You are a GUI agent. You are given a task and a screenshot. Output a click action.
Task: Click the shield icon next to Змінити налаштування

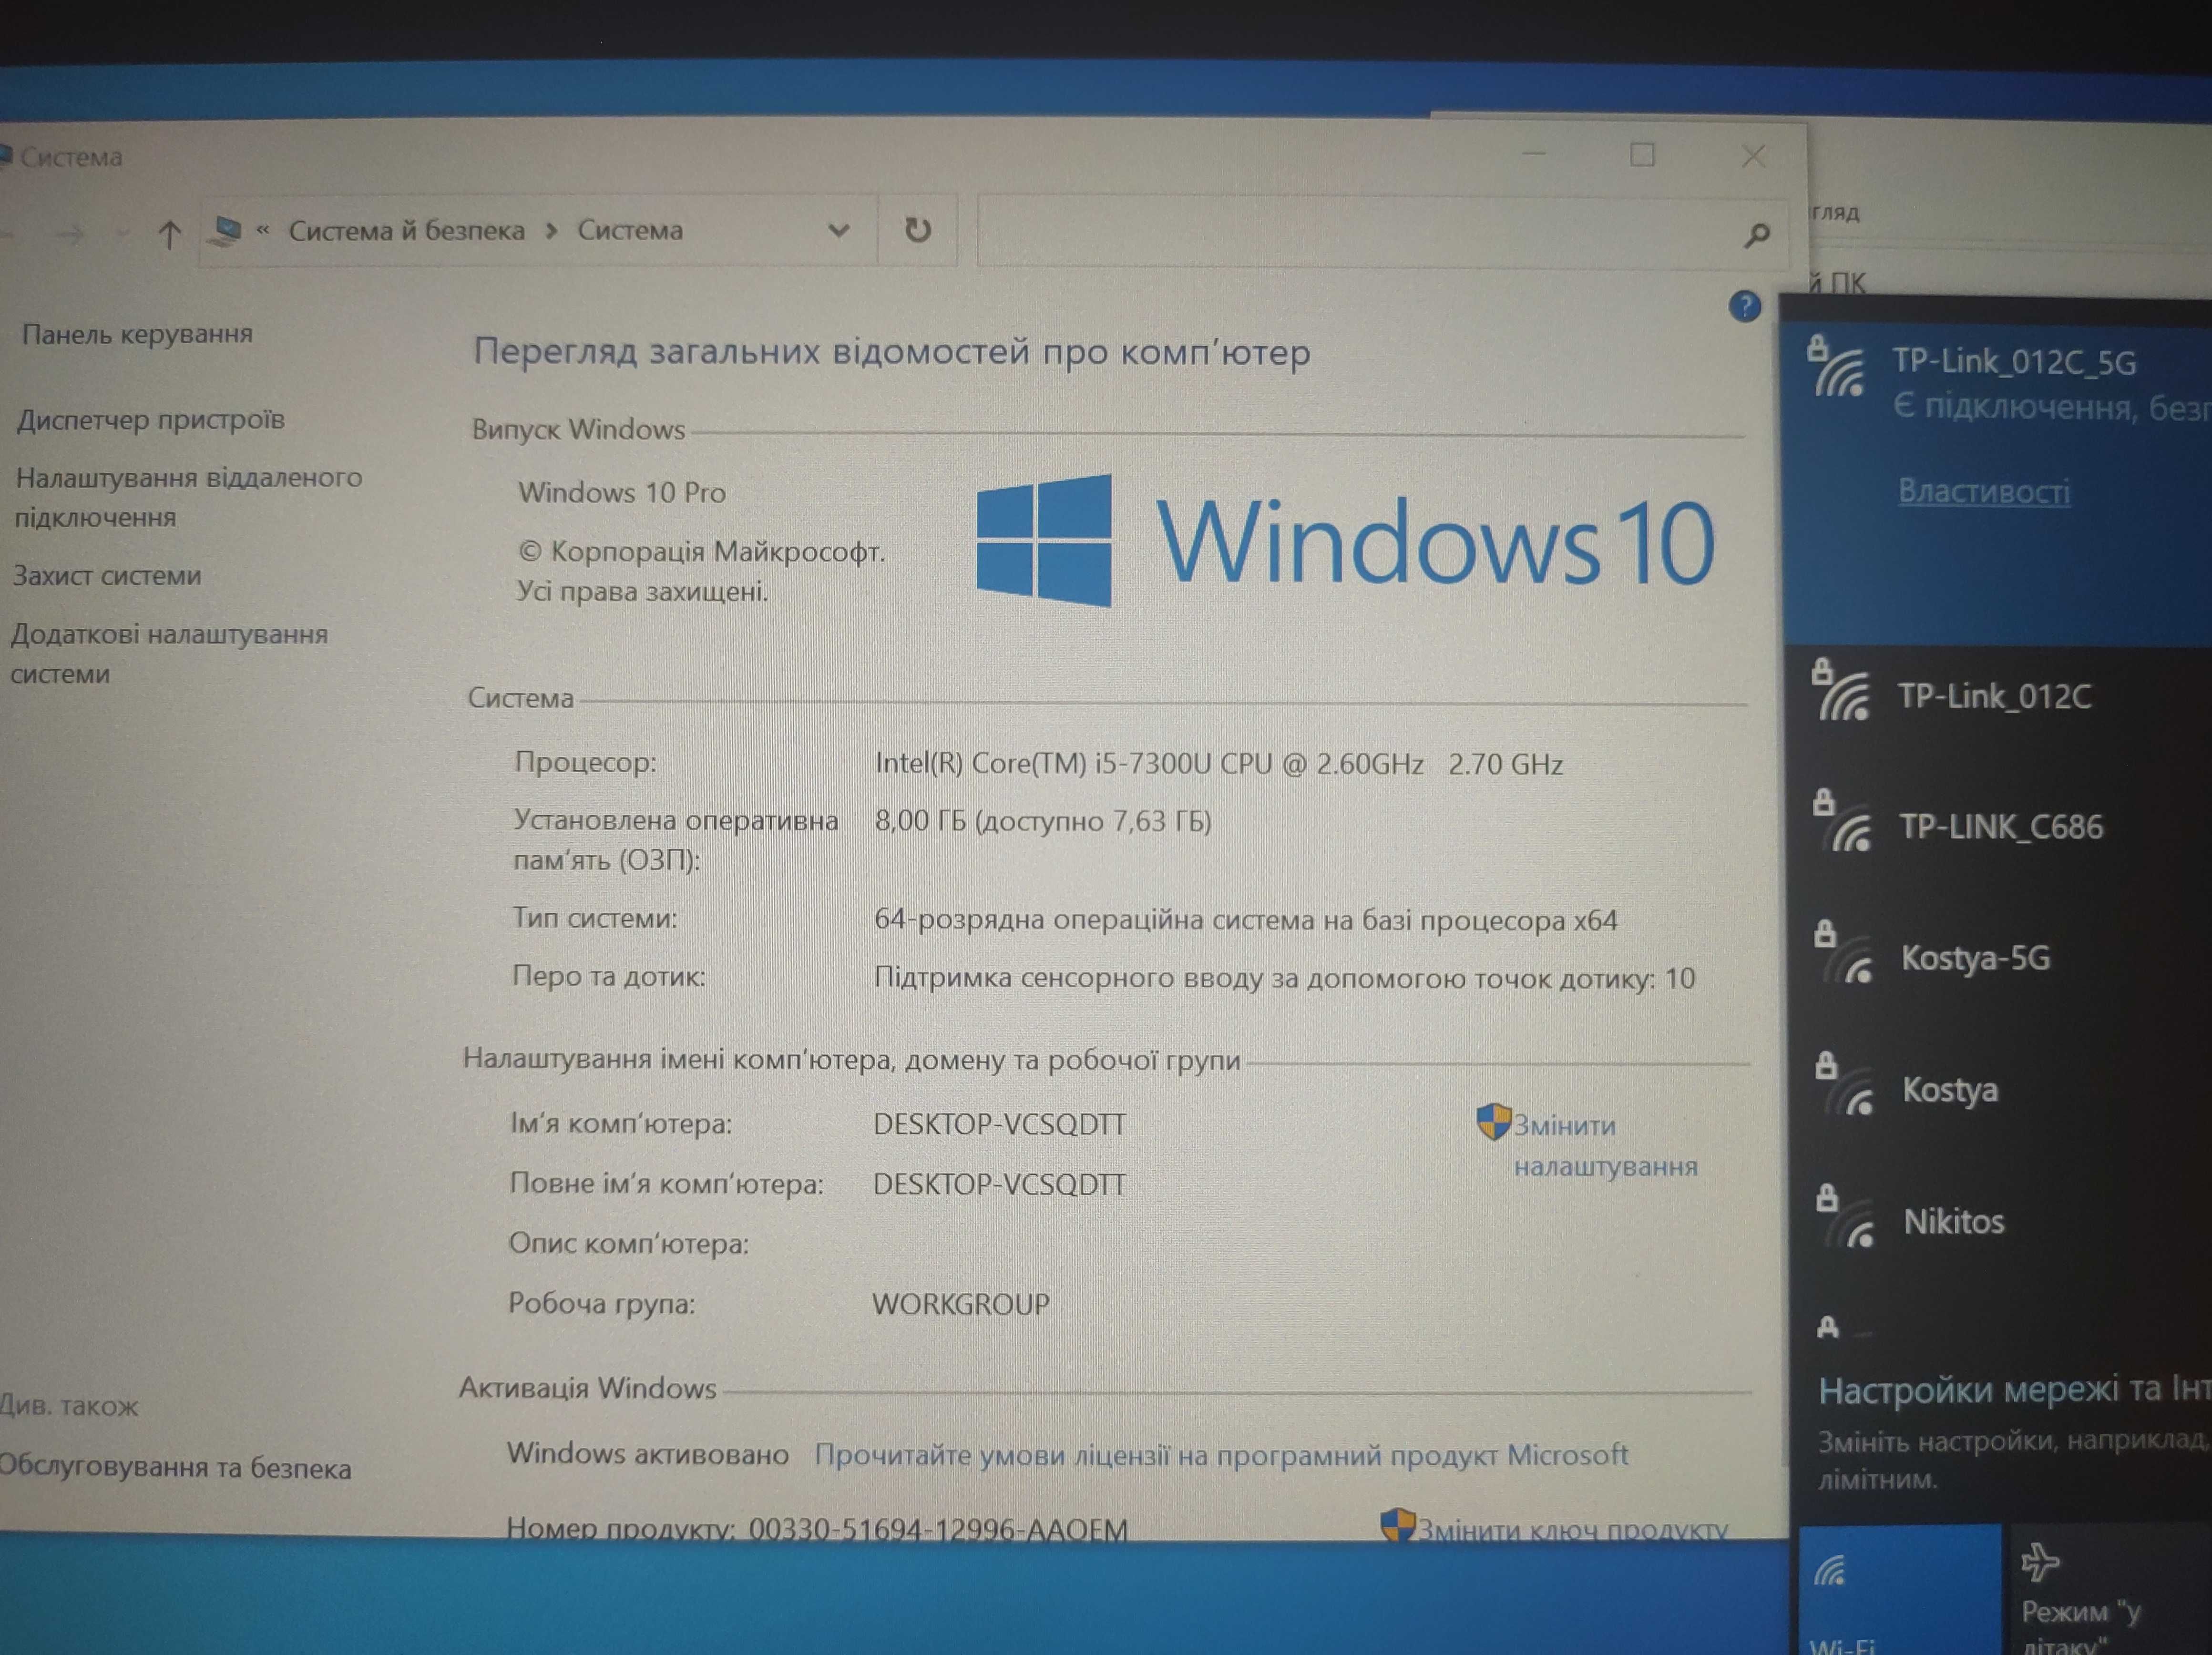click(x=1493, y=1122)
